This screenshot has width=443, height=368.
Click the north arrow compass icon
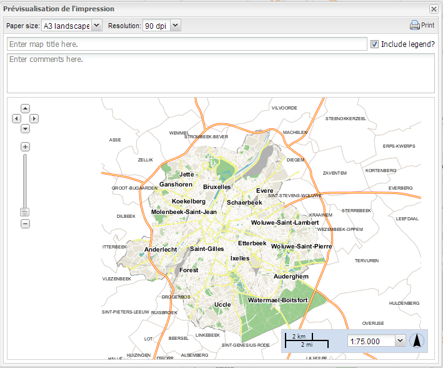[417, 341]
